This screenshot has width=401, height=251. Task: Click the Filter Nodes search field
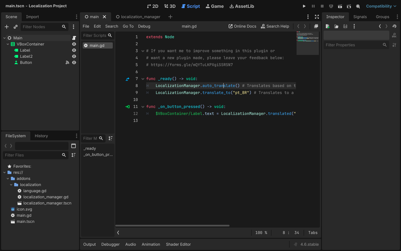tap(45, 27)
